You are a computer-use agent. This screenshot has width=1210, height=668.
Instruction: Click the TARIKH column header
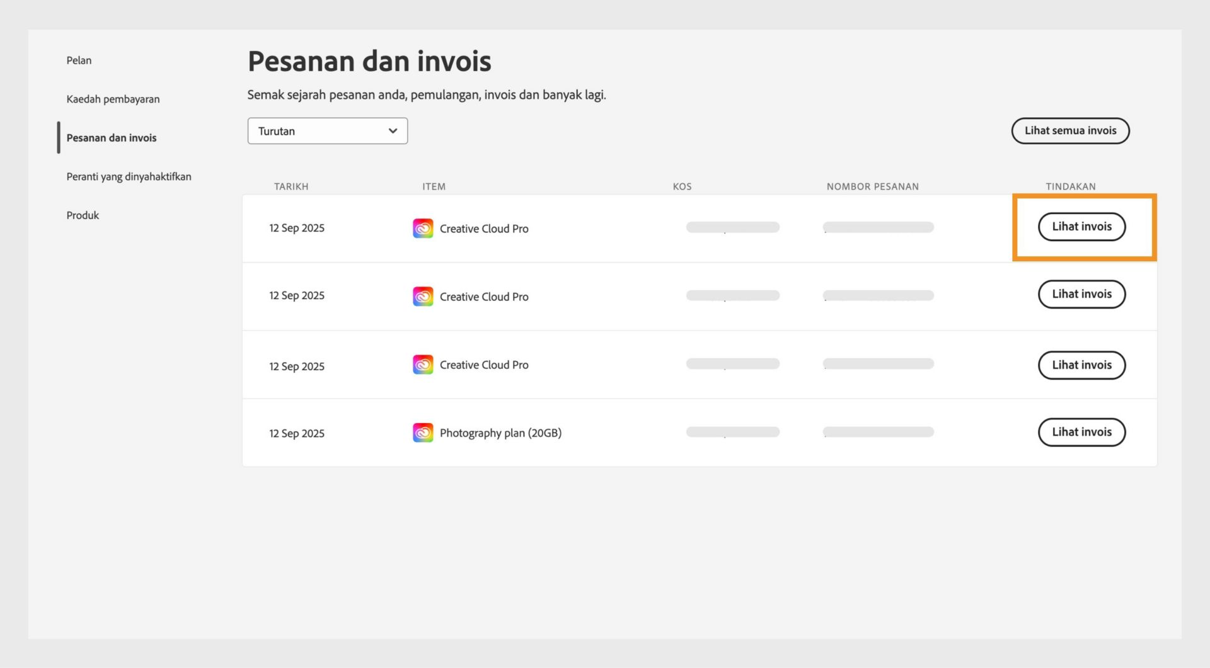(291, 186)
